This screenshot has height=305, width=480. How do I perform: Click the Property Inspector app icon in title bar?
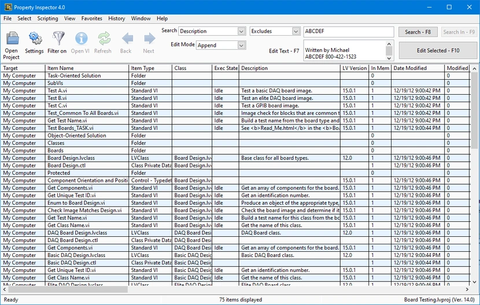pyautogui.click(x=8, y=7)
